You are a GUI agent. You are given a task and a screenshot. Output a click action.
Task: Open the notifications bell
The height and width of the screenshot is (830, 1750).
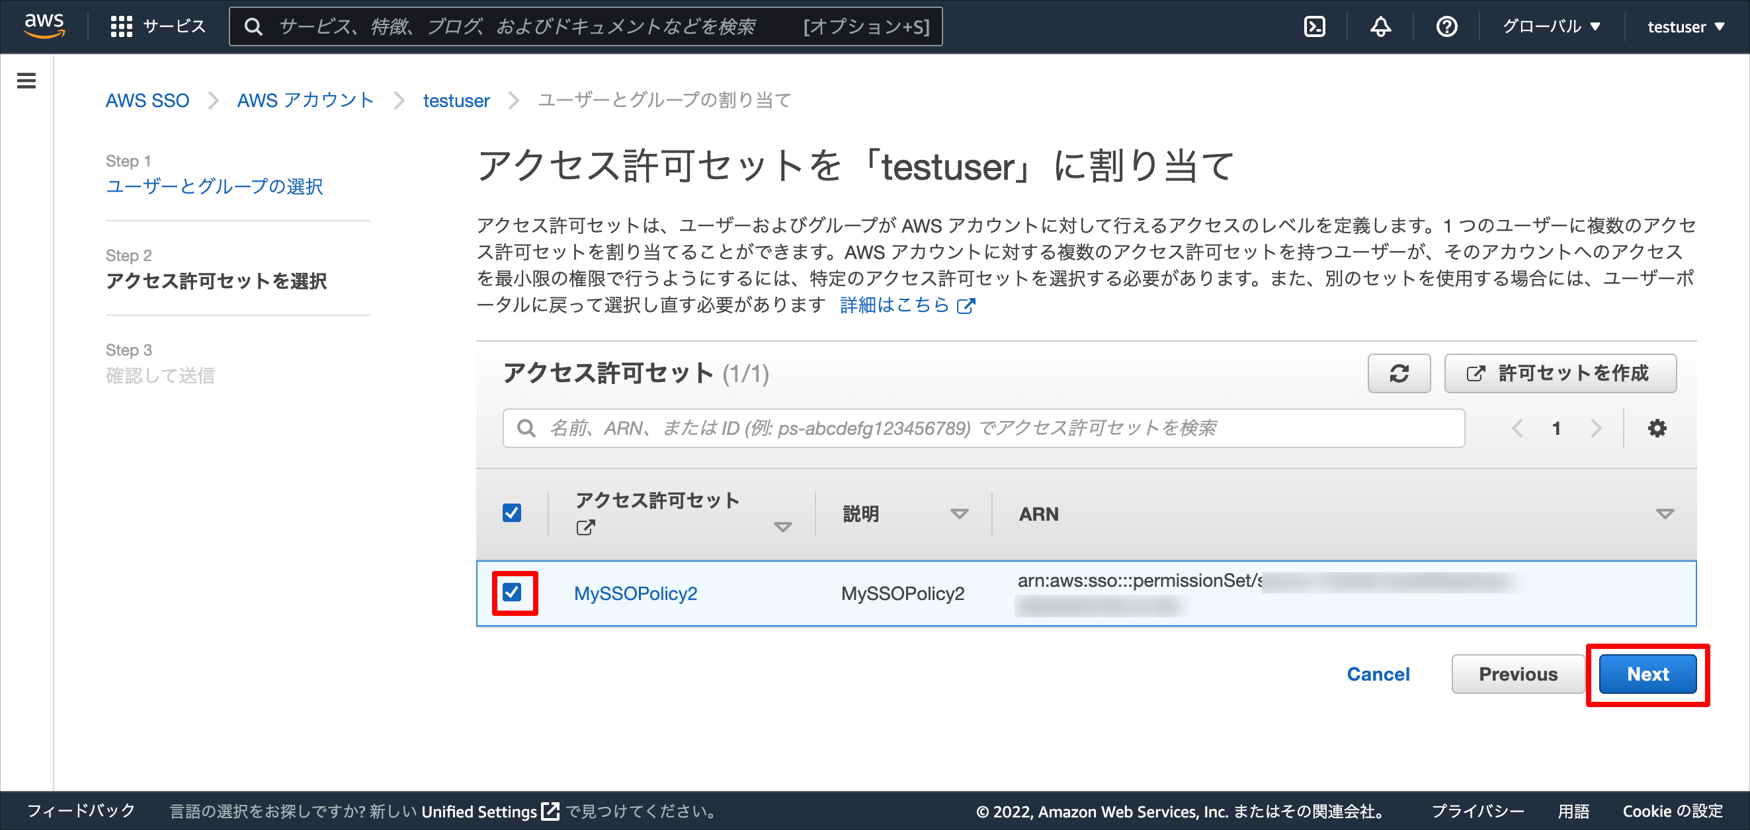1380,26
